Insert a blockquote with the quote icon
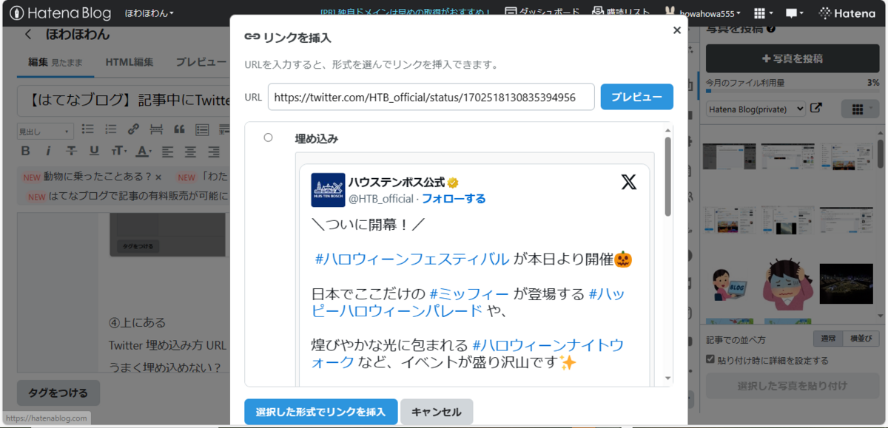888x428 pixels. pos(179,129)
